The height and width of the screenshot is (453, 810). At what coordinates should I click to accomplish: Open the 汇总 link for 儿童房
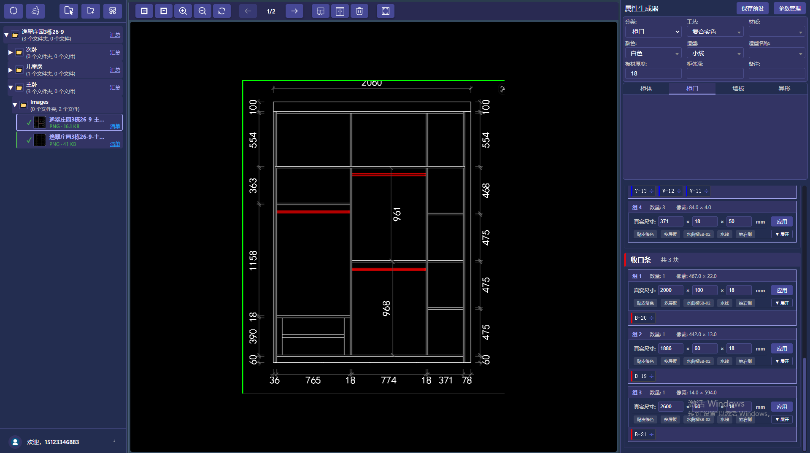click(115, 70)
